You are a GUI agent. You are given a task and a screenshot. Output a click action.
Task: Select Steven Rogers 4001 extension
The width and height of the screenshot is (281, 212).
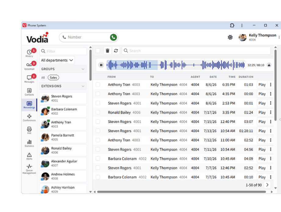[63, 98]
